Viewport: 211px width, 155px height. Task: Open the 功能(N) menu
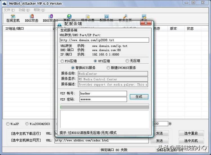coord(24,10)
